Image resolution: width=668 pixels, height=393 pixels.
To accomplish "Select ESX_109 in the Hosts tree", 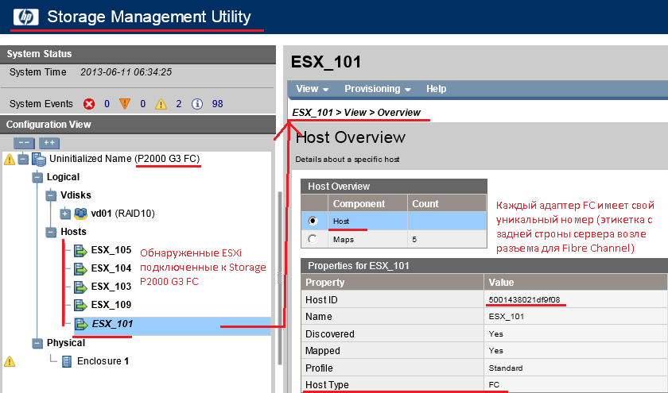I will (x=111, y=305).
